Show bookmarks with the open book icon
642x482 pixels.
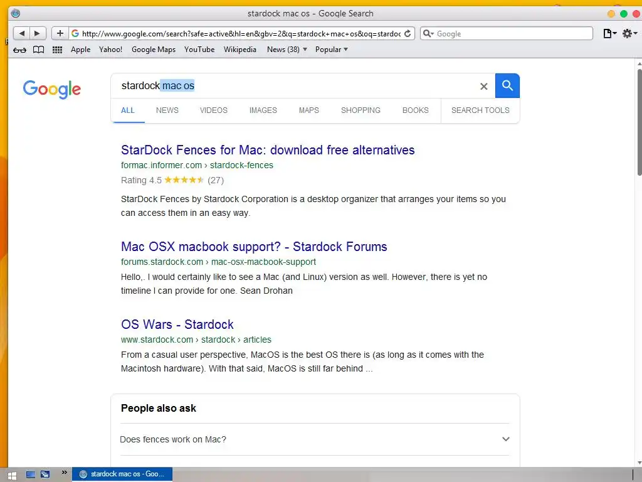click(38, 50)
